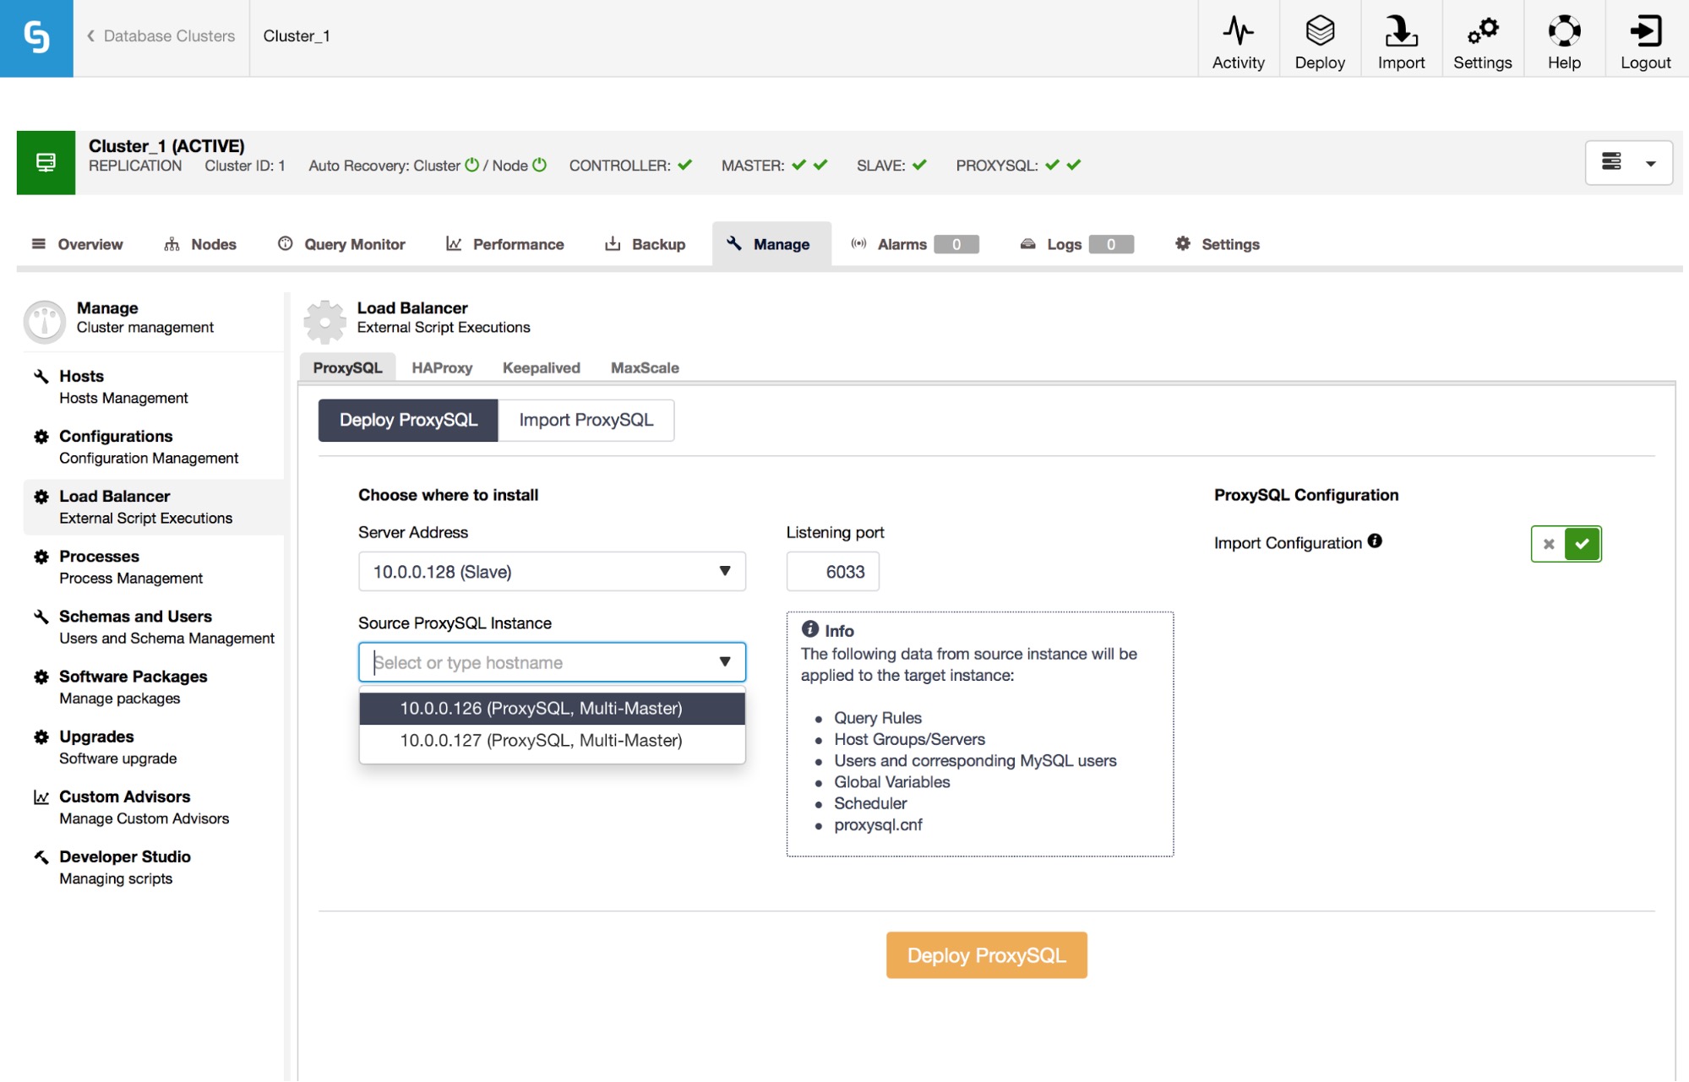
Task: Click the Custom Advisors chart icon
Action: point(41,797)
